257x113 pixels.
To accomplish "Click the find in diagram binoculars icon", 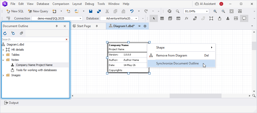I will 169,11.
